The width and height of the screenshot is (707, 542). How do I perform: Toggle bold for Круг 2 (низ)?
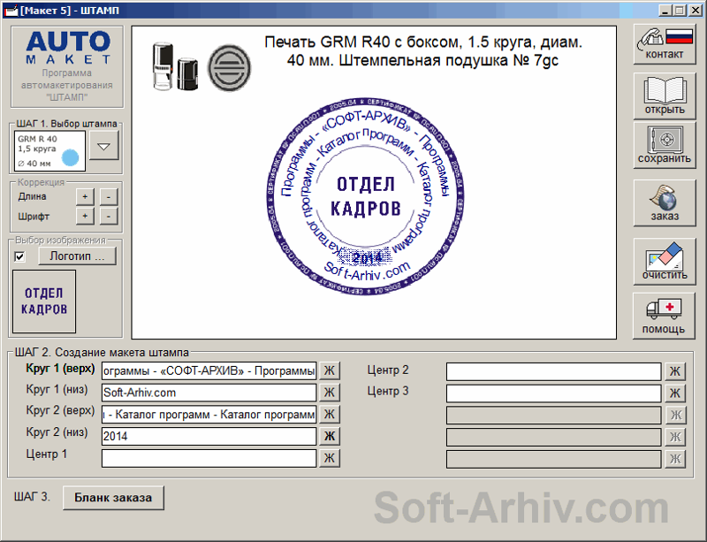pyautogui.click(x=330, y=436)
